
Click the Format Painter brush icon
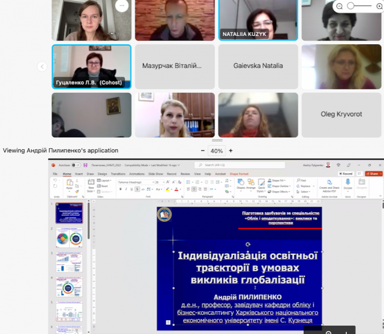click(77, 191)
